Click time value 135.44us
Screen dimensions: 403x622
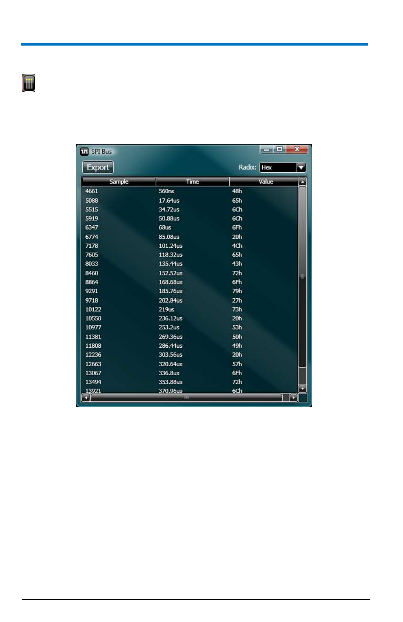click(x=171, y=264)
